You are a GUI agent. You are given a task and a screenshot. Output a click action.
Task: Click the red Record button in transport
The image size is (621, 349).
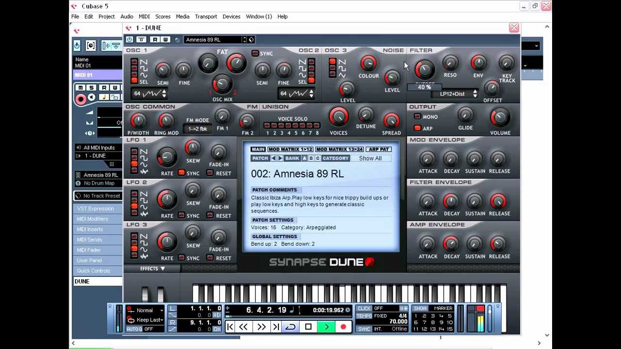tap(343, 327)
